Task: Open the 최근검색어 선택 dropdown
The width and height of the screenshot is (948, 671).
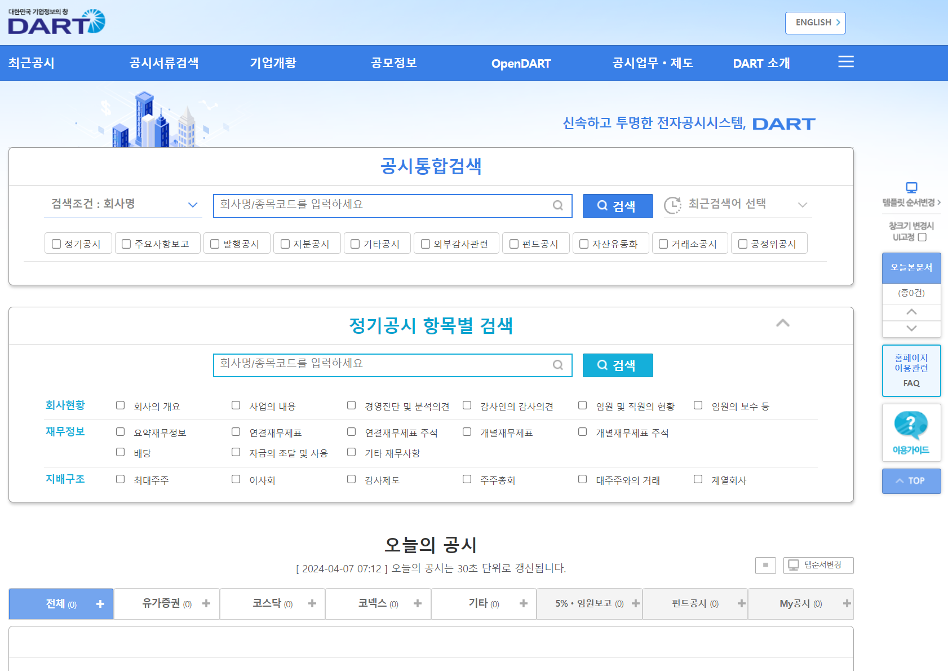Action: (803, 204)
